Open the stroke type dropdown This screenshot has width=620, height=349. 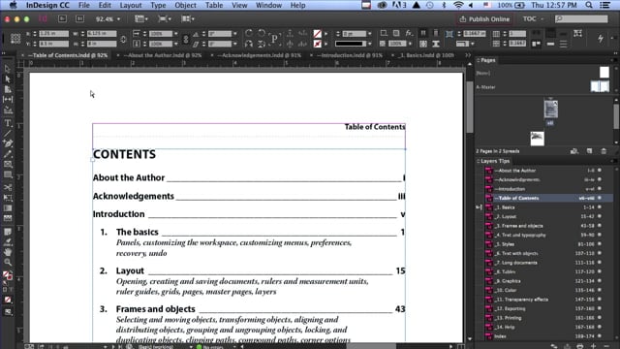pos(369,44)
